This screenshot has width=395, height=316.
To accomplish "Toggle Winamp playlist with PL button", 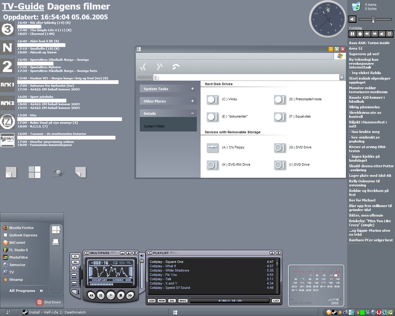I will pyautogui.click(x=76, y=256).
